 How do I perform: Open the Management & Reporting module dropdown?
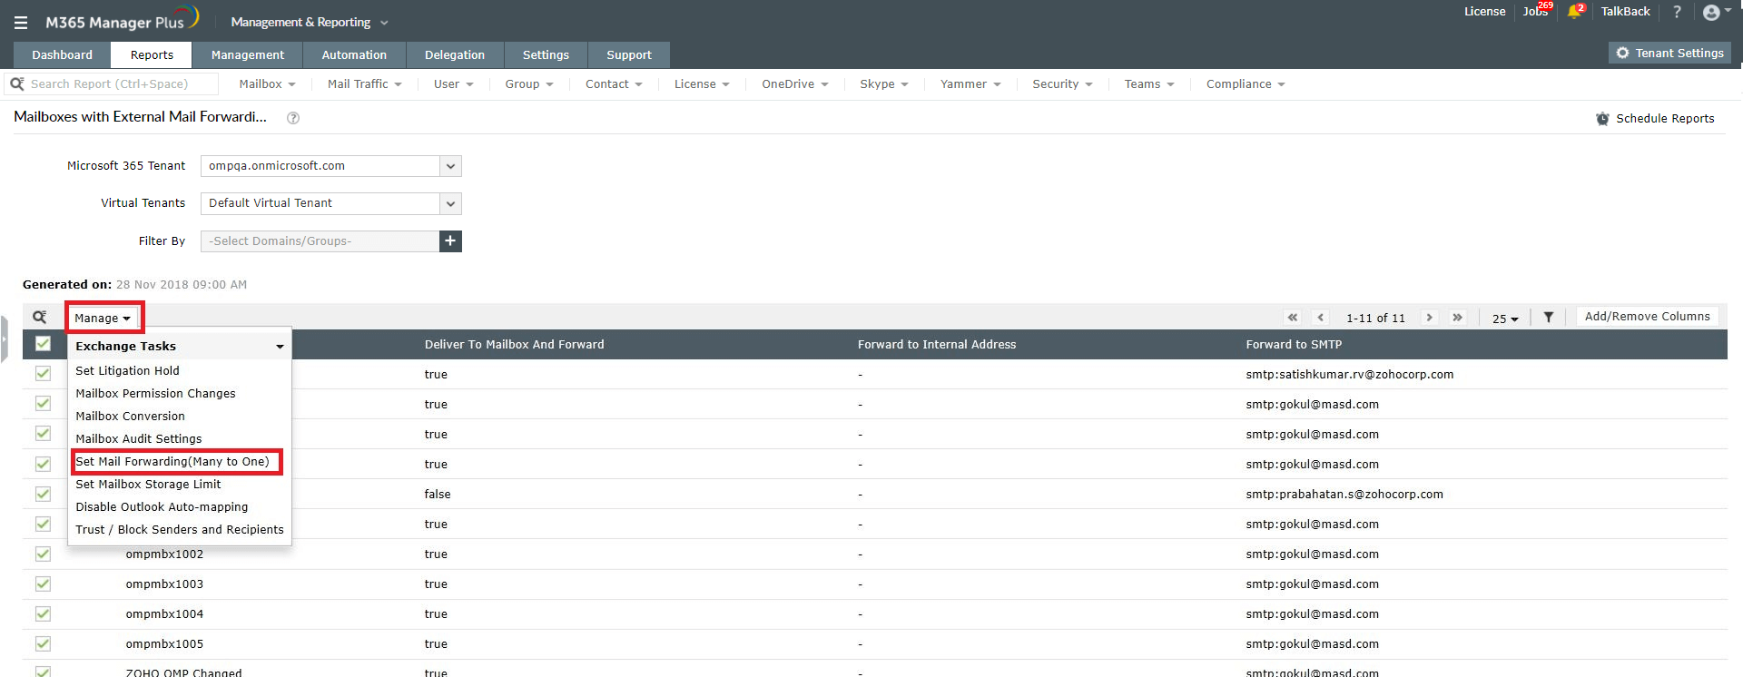[310, 23]
